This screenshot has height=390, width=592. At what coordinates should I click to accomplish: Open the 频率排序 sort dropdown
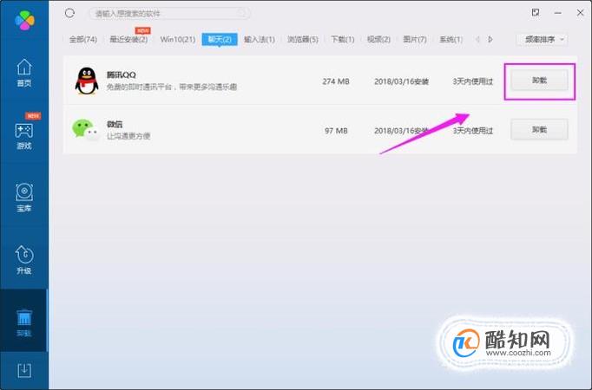[x=542, y=39]
